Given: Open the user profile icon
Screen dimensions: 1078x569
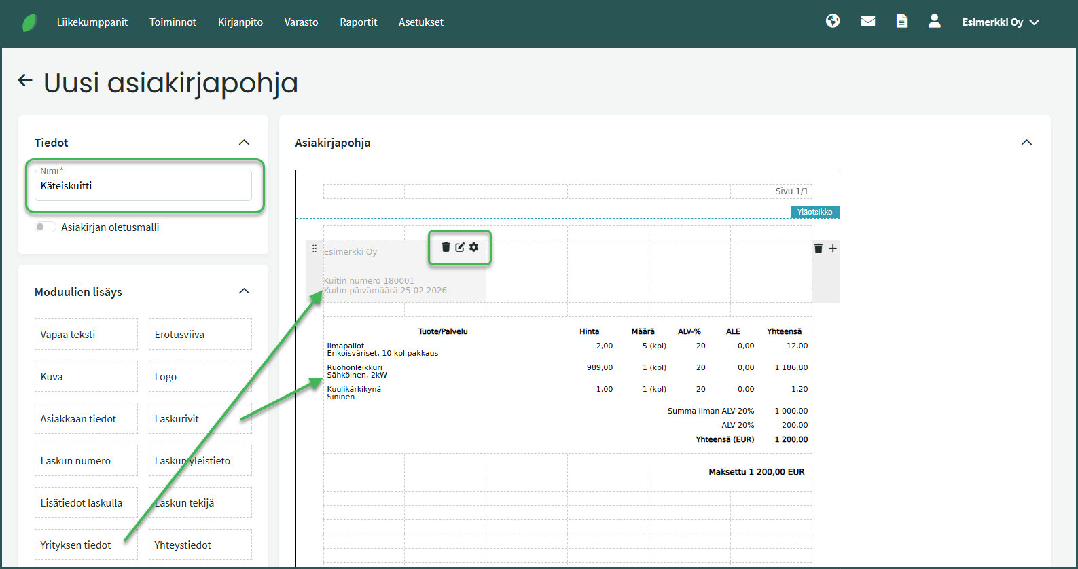Looking at the screenshot, I should [935, 21].
